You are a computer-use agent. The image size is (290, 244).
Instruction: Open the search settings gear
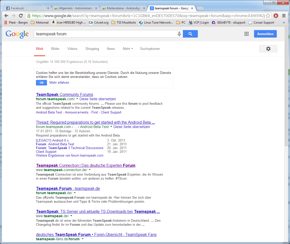click(268, 49)
